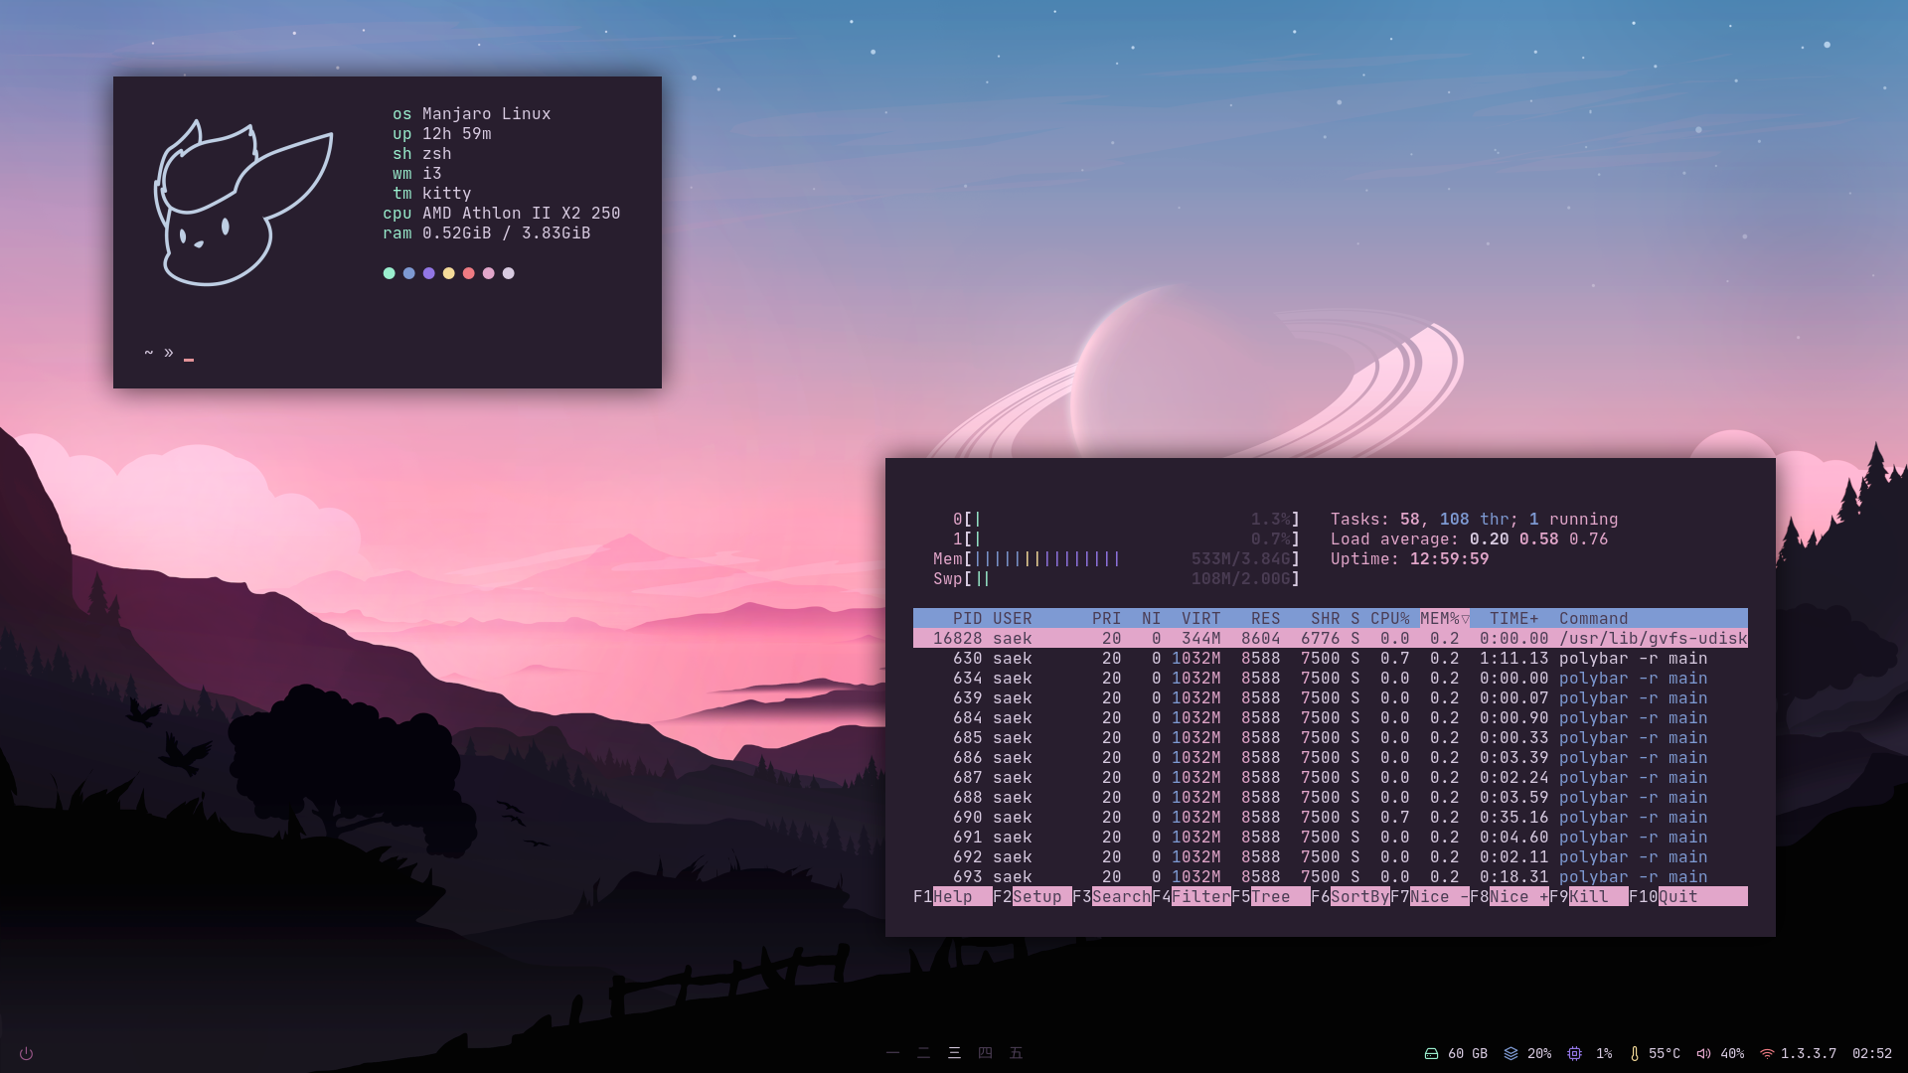Sort htop by USER column header
The image size is (1908, 1073).
tap(1012, 619)
